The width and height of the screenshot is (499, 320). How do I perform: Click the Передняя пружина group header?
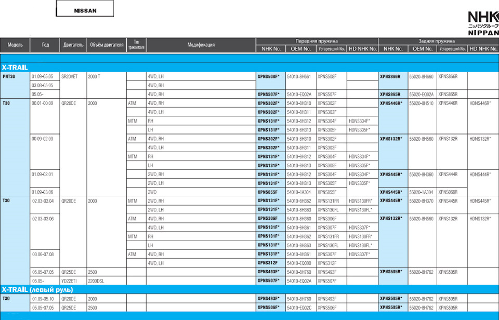tap(317, 41)
